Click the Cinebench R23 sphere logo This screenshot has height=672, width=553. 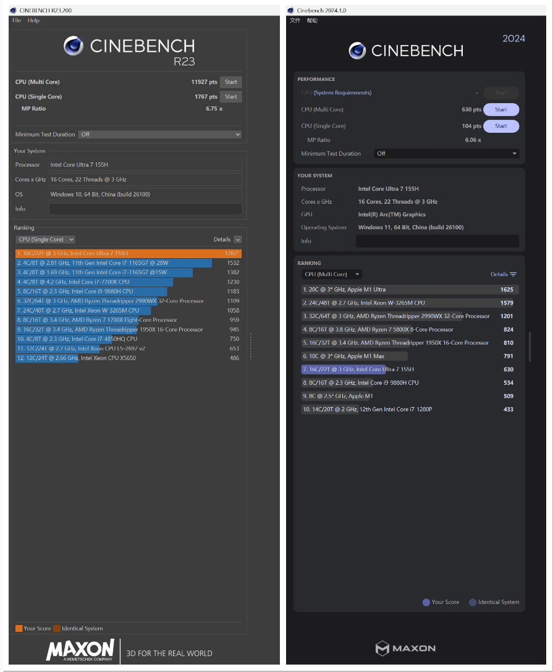[74, 46]
